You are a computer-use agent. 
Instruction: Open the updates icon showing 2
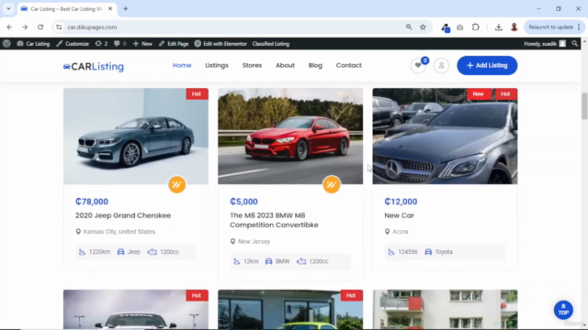pyautogui.click(x=101, y=44)
